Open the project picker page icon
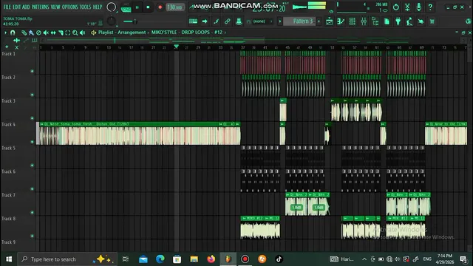The width and height of the screenshot is (473, 266). (x=387, y=21)
